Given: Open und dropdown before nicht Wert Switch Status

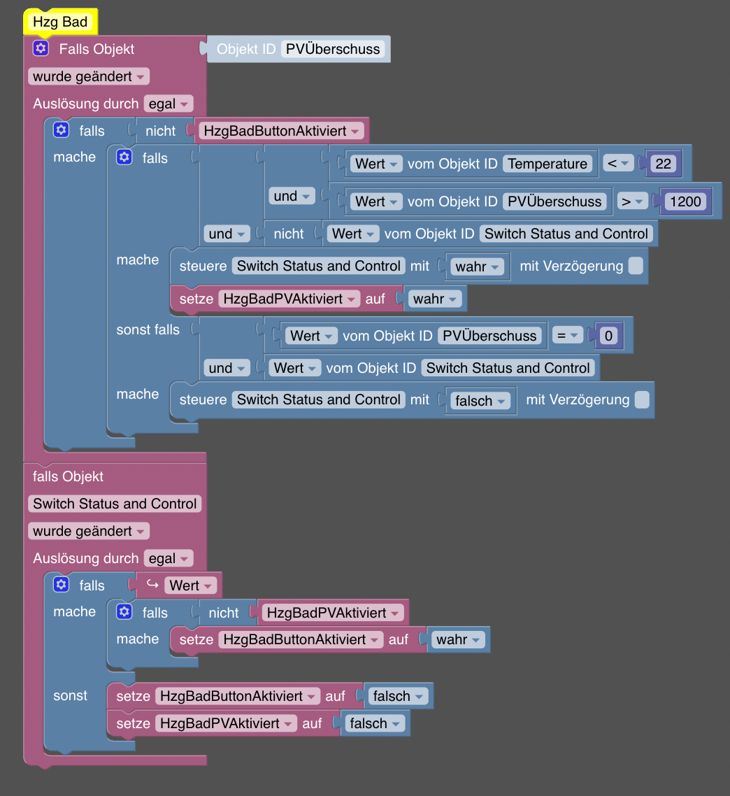Looking at the screenshot, I should pyautogui.click(x=227, y=234).
